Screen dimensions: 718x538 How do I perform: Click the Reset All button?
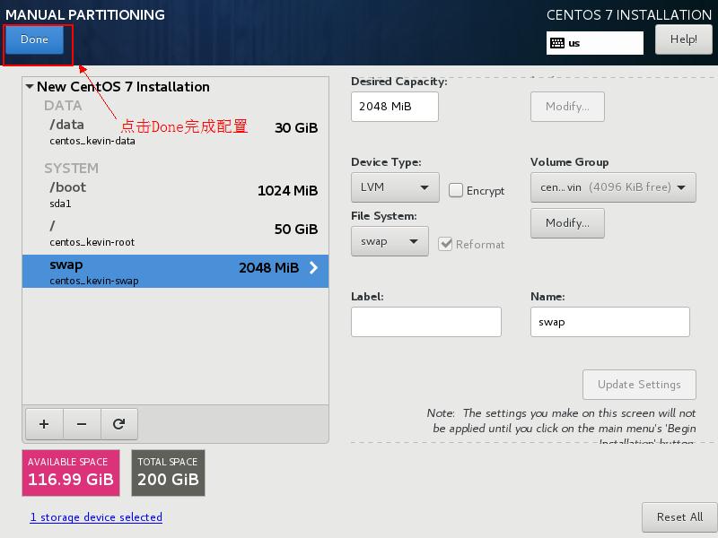(x=679, y=517)
